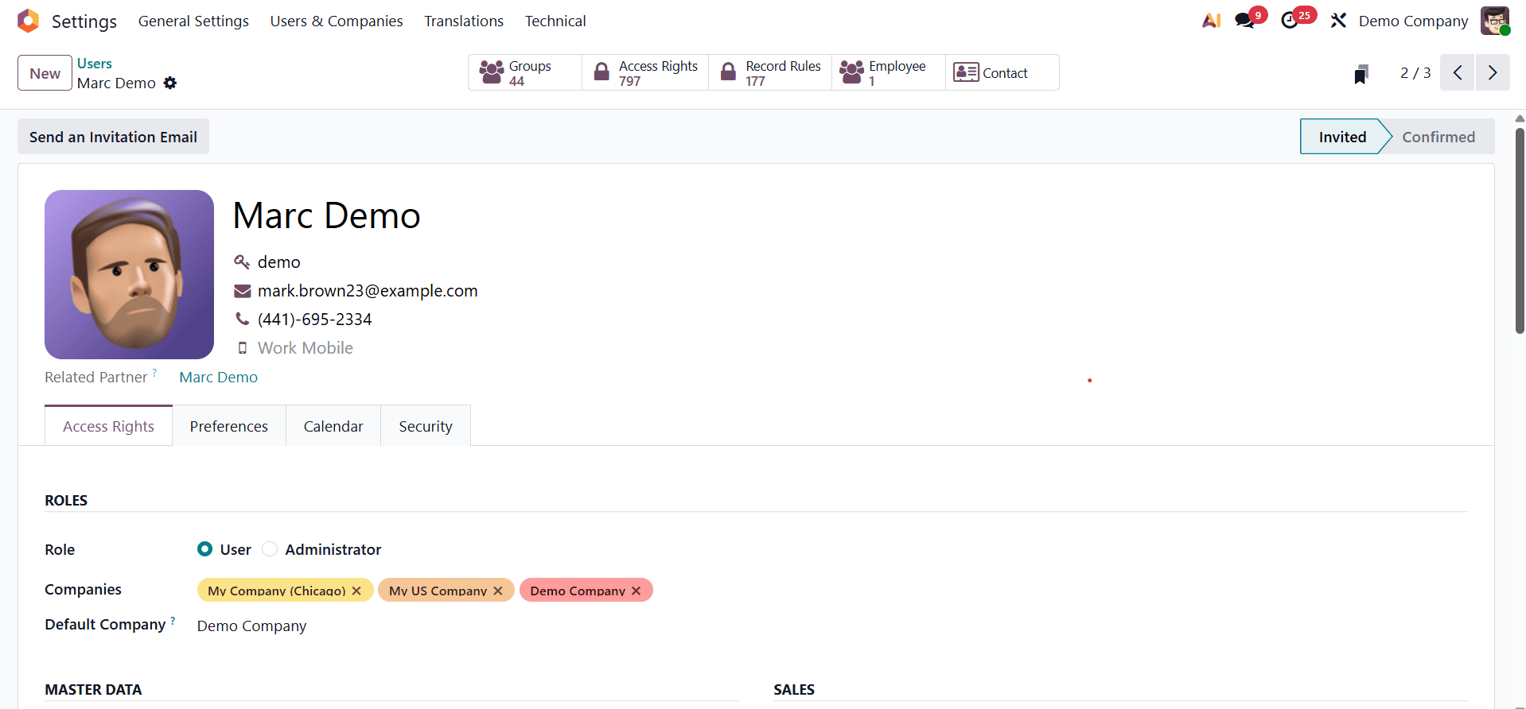
Task: Switch to the Preferences tab
Action: click(229, 426)
